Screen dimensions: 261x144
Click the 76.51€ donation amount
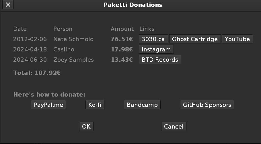[122, 39]
